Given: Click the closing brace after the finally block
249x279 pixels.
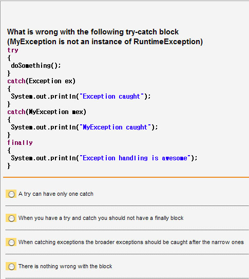Looking at the screenshot, I should [9, 166].
